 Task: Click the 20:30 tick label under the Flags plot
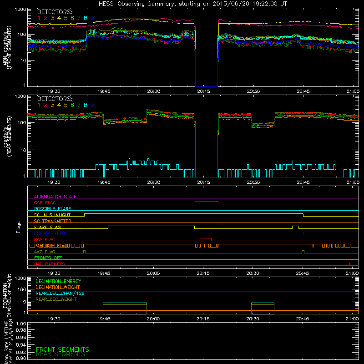point(253,273)
